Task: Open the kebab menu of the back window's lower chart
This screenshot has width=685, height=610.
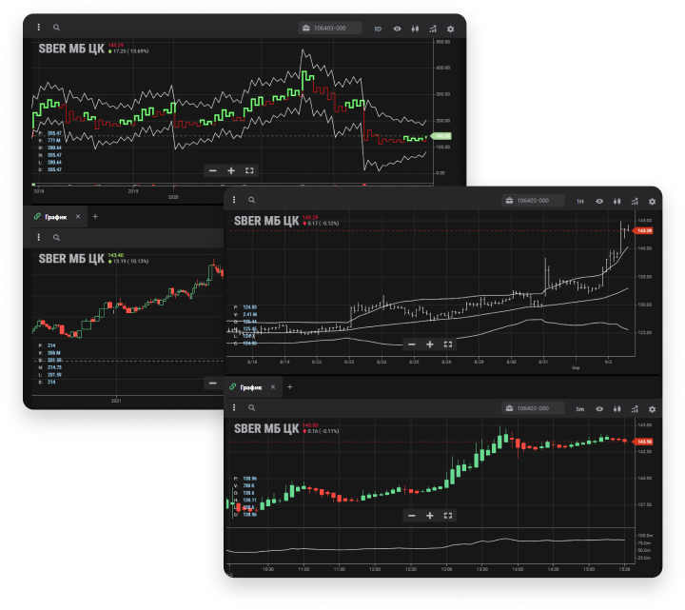Action: click(x=38, y=237)
